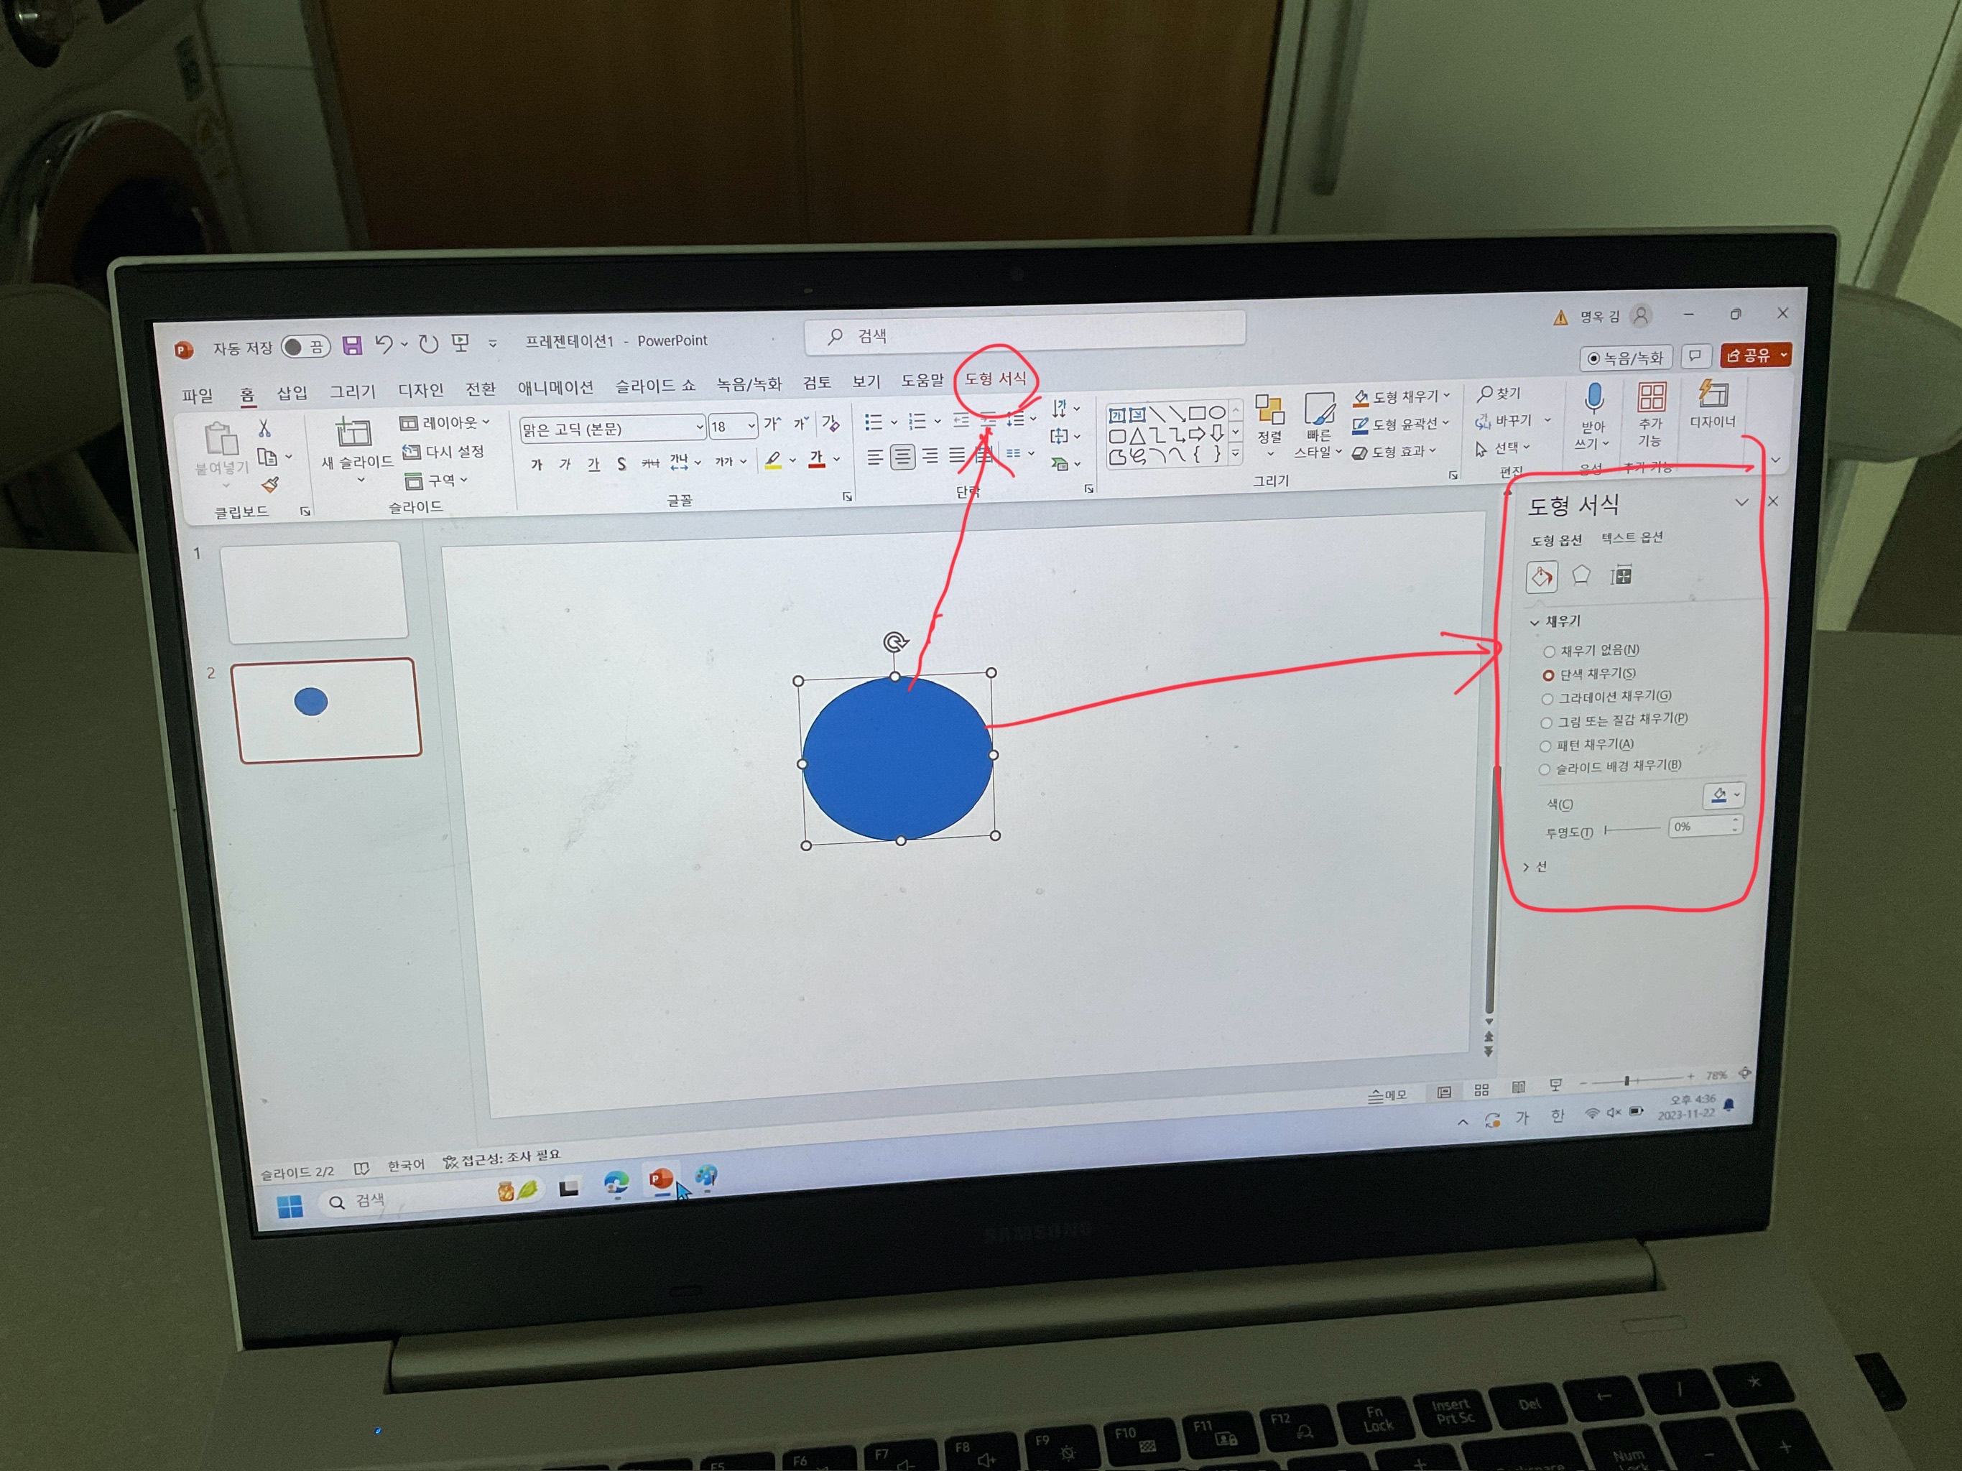Viewport: 1962px width, 1471px height.
Task: Click the Save icon in title bar
Action: point(352,345)
